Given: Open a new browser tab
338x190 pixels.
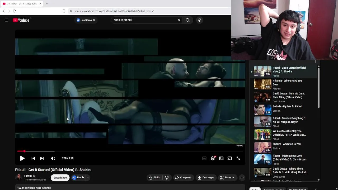Looking at the screenshot, I should (47, 4).
